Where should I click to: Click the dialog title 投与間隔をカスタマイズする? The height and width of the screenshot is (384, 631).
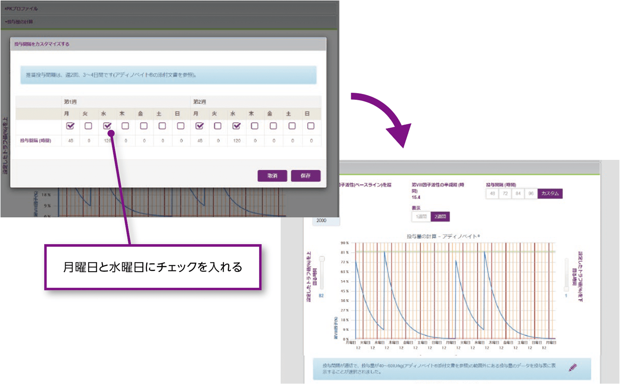42,44
